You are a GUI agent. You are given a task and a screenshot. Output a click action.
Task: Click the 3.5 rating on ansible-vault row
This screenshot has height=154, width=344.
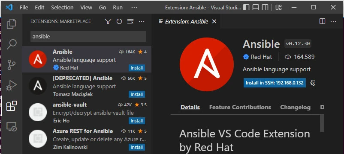141,105
